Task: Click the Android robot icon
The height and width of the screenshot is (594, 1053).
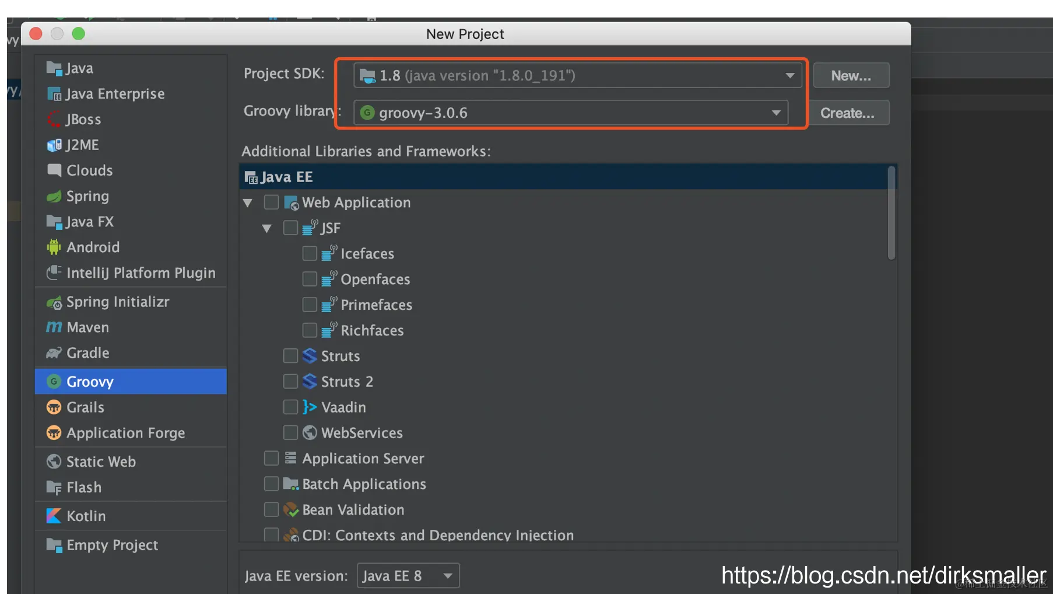Action: 54,247
